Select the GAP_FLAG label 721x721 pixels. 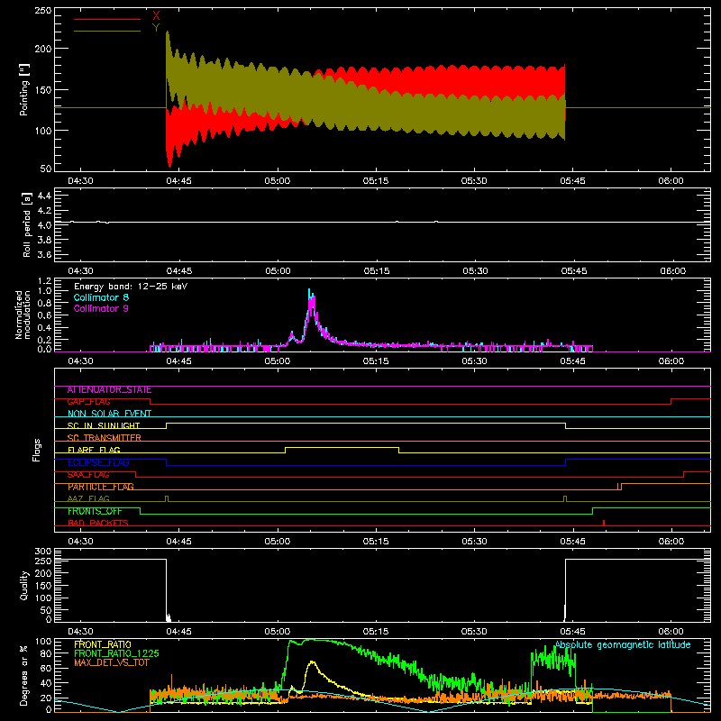[88, 402]
